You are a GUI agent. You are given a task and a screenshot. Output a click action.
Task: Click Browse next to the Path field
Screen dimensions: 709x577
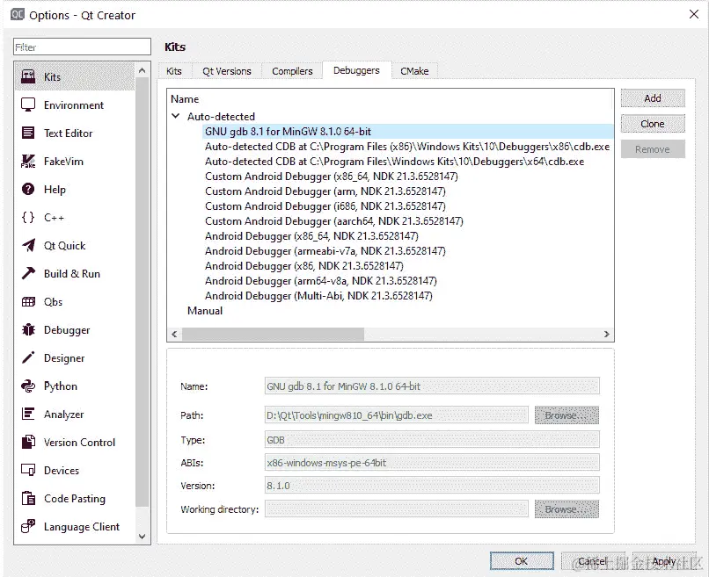pos(566,415)
